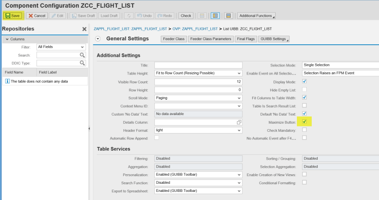This screenshot has height=200, width=379.
Task: Close the Repositories panel
Action: tap(84, 29)
